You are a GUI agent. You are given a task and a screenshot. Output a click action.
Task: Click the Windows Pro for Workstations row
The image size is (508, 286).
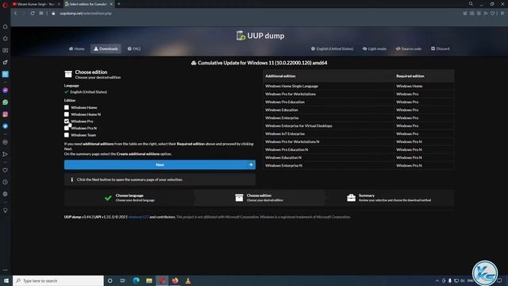[x=359, y=94]
